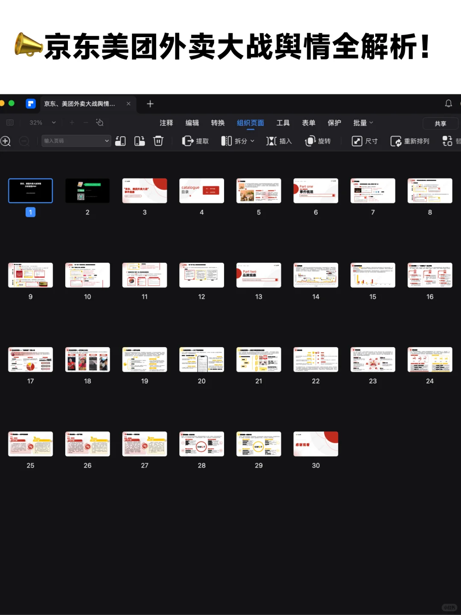Click the magnifier zoom-in icon

(6, 141)
